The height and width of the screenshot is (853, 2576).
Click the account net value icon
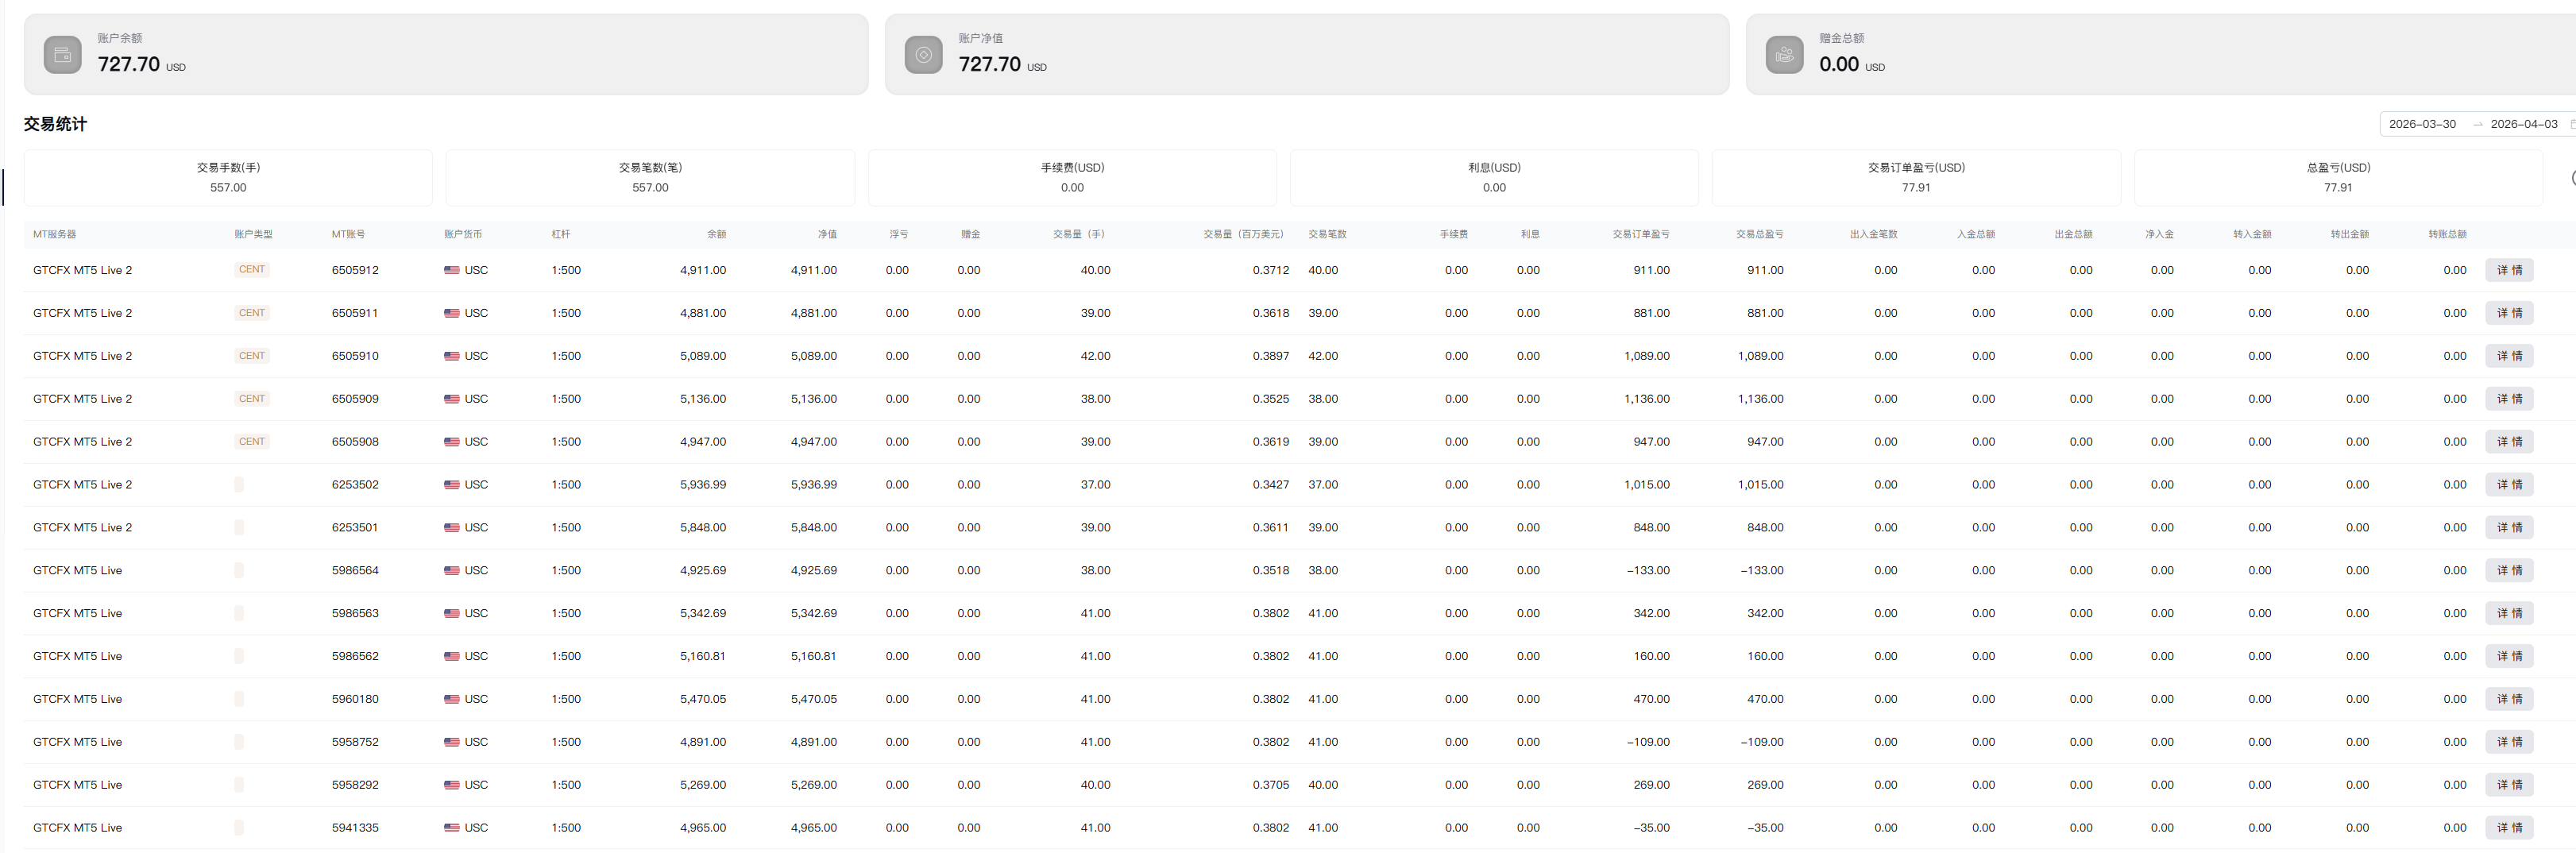(923, 55)
